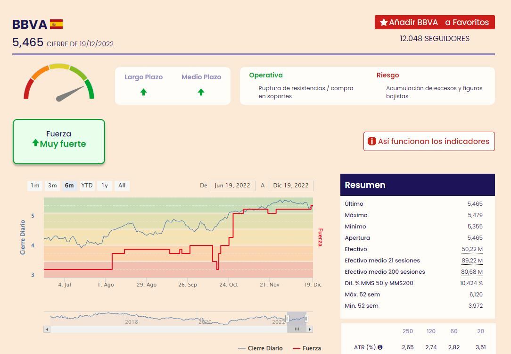Select the 6m chart range
Image resolution: width=511 pixels, height=354 pixels.
(x=69, y=185)
